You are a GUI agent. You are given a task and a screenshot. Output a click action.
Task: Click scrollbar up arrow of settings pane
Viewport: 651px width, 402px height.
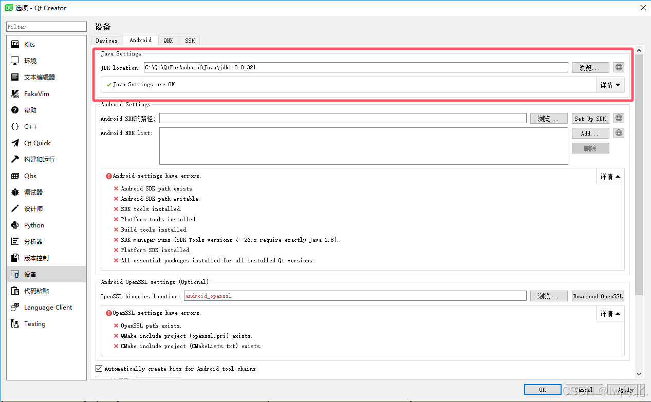point(639,50)
